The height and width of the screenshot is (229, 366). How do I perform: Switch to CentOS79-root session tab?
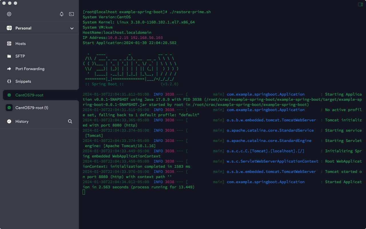point(41,95)
